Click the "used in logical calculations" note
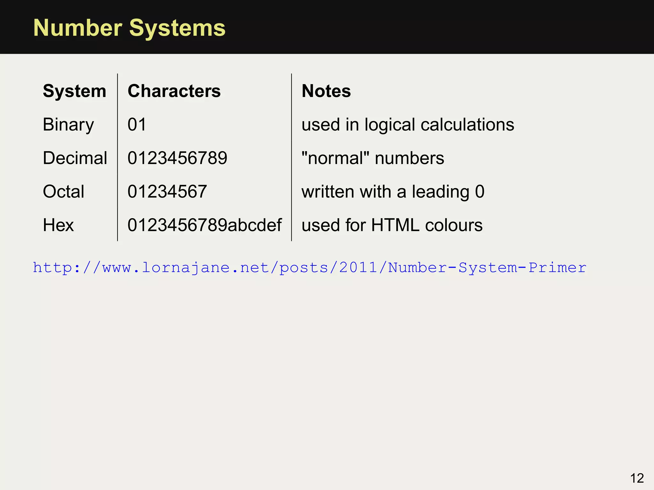 tap(408, 124)
